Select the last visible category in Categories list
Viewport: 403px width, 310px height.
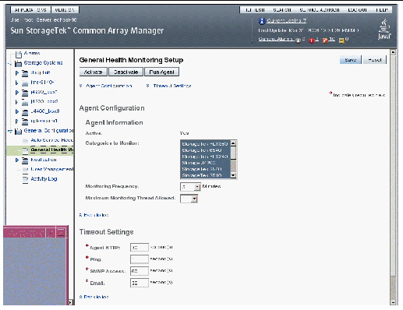[205, 175]
